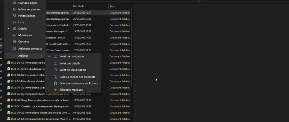Enable Extensions de noms de fichiers
289x122 pixels.
pyautogui.click(x=78, y=83)
